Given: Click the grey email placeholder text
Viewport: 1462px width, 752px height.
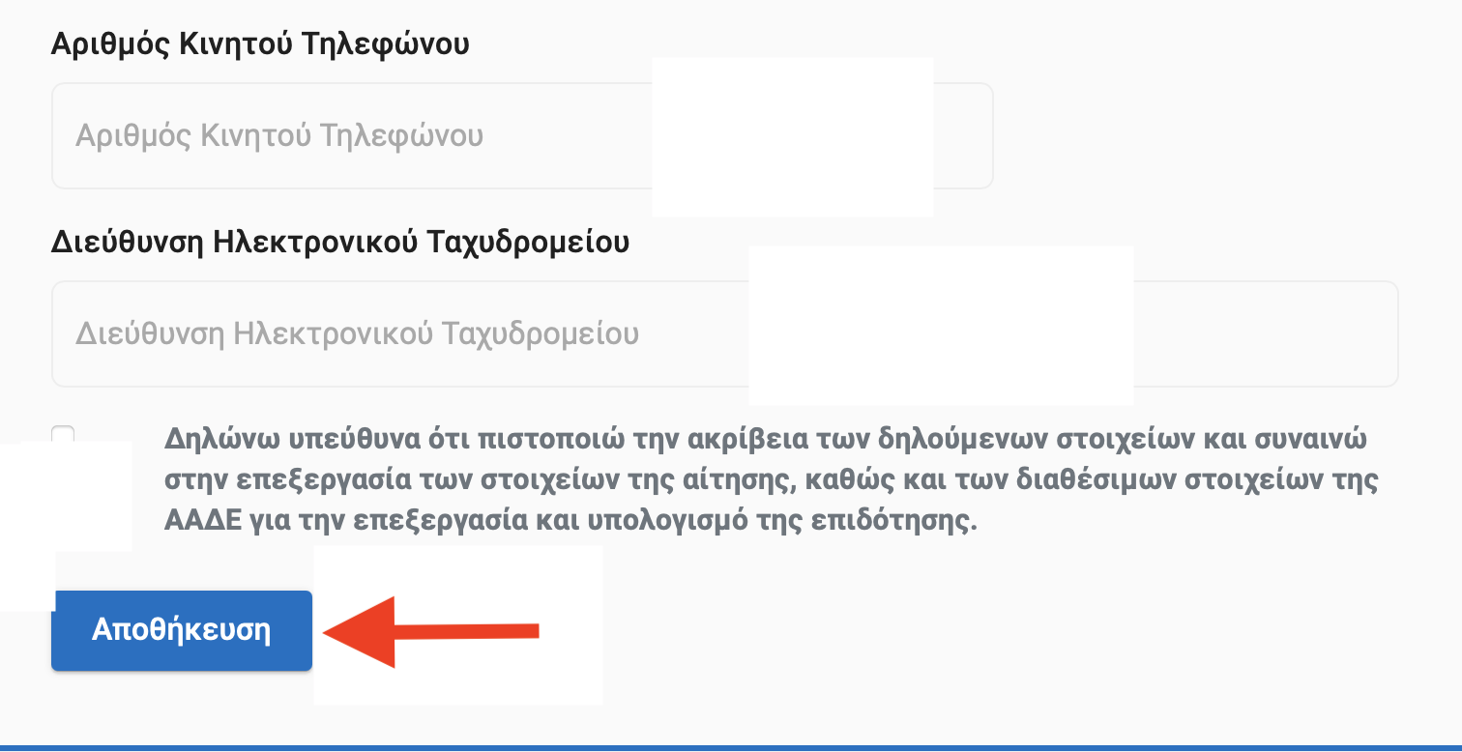Looking at the screenshot, I should pyautogui.click(x=357, y=334).
